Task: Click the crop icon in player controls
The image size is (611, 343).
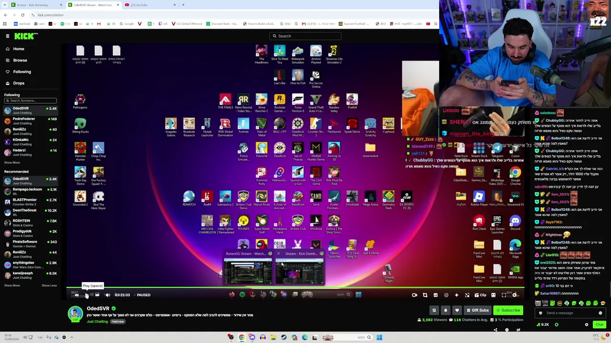Action: point(425,295)
